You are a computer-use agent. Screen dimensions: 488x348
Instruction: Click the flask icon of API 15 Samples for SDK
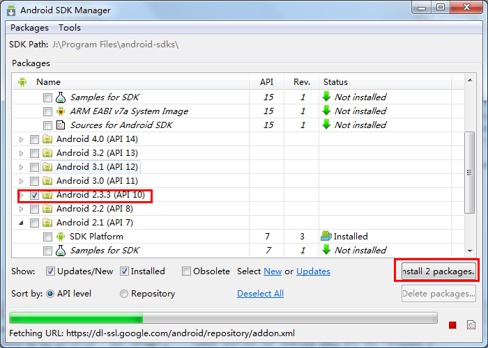pos(61,97)
